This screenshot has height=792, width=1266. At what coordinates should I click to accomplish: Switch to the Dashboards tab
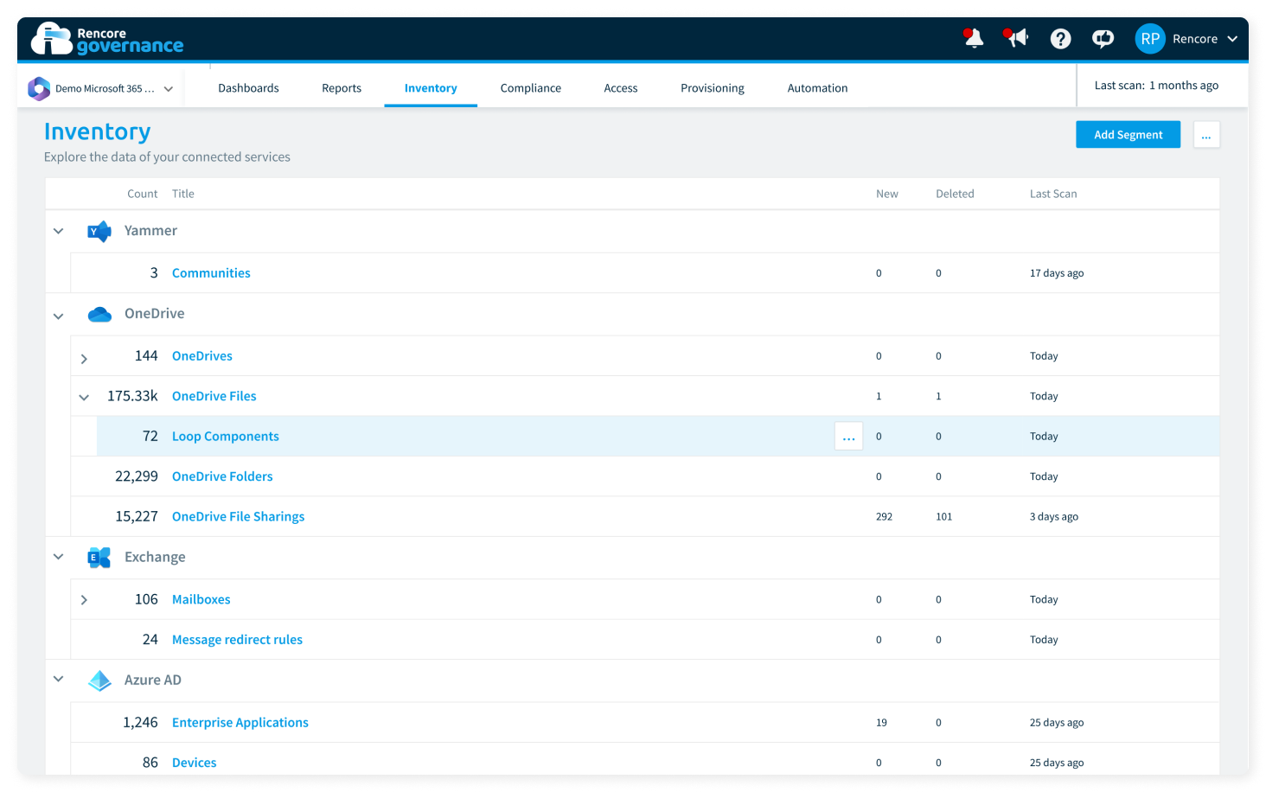point(248,88)
